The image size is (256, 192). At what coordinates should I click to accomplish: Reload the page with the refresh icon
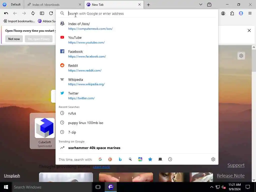click(x=51, y=13)
